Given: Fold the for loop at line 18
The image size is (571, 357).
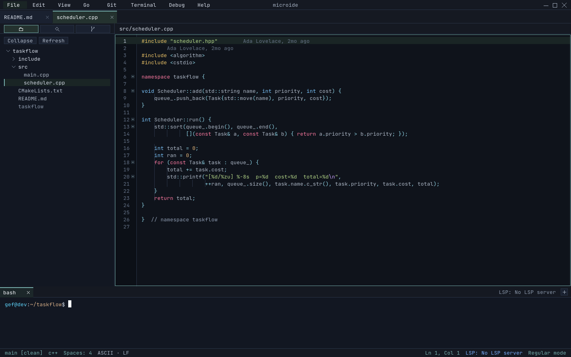Looking at the screenshot, I should coord(133,162).
